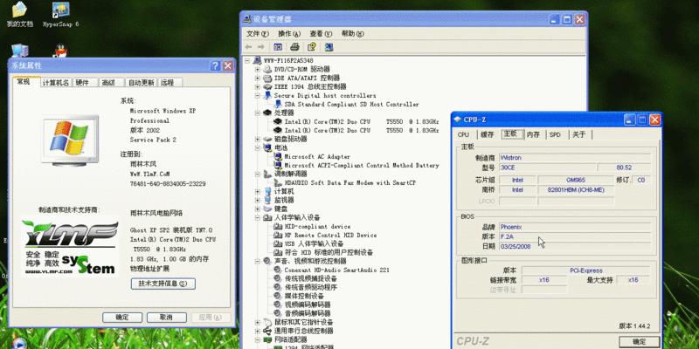Click the console tree view toolbar icon after arrows
Screen dimensions: 699x349
[278, 47]
